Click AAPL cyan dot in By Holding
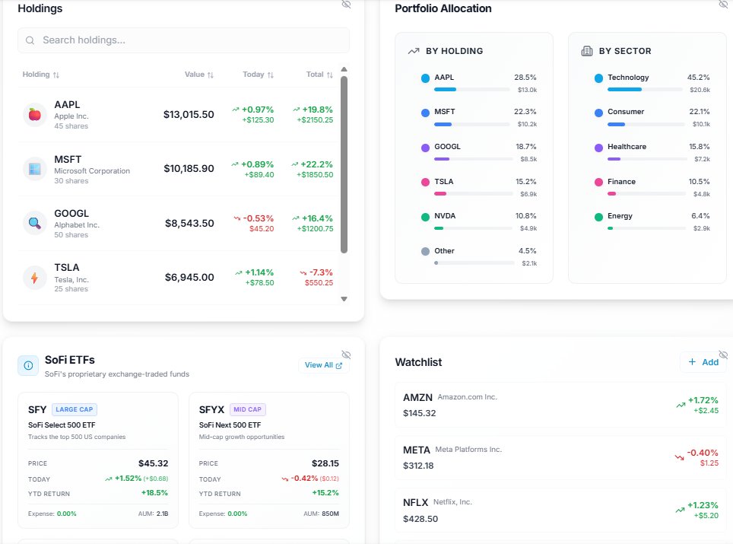The width and height of the screenshot is (733, 544). tap(425, 78)
